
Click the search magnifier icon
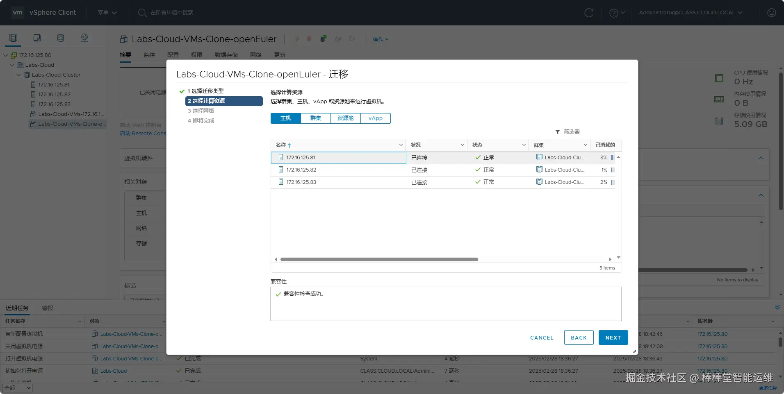pyautogui.click(x=142, y=13)
